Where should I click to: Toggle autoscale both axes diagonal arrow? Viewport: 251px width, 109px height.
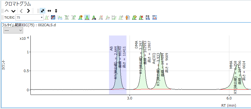43,11
